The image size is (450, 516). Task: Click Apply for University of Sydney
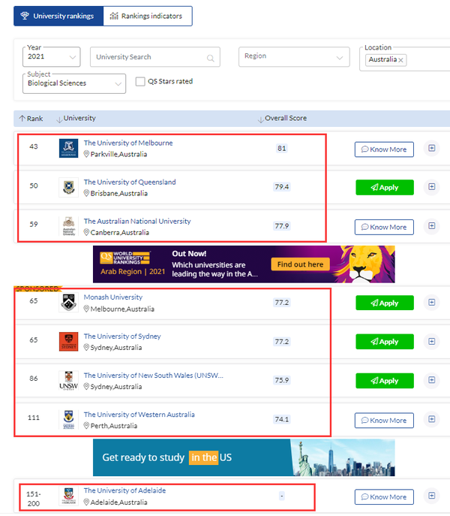click(385, 342)
